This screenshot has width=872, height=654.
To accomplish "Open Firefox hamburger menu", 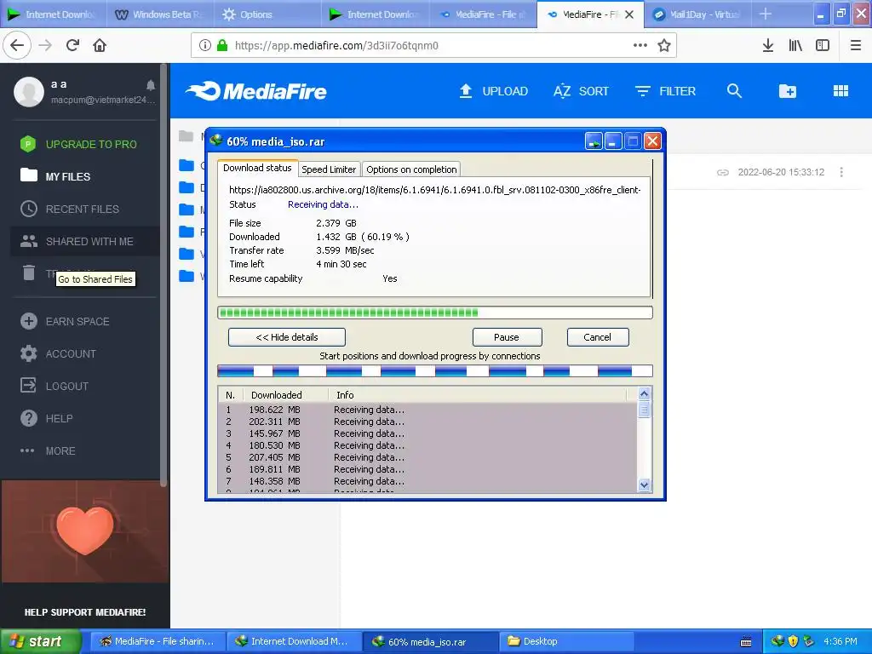I will coord(856,45).
